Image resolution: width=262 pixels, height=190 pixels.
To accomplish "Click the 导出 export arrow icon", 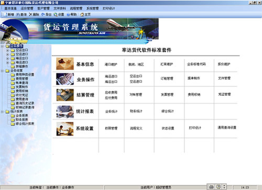I will point(43,15).
